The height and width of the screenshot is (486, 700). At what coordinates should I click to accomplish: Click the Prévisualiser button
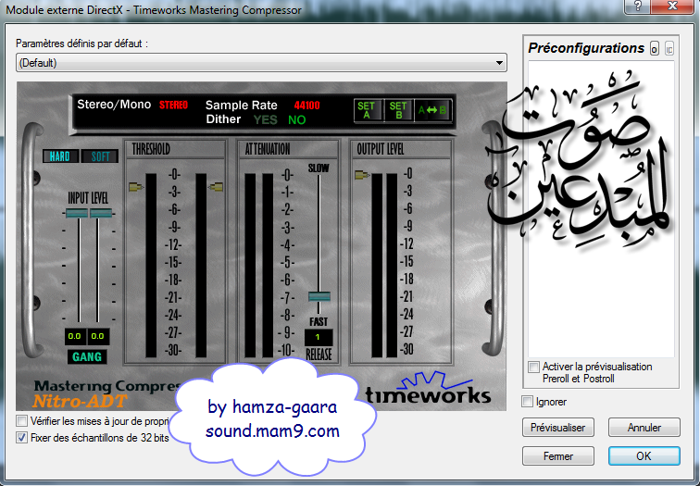(558, 428)
